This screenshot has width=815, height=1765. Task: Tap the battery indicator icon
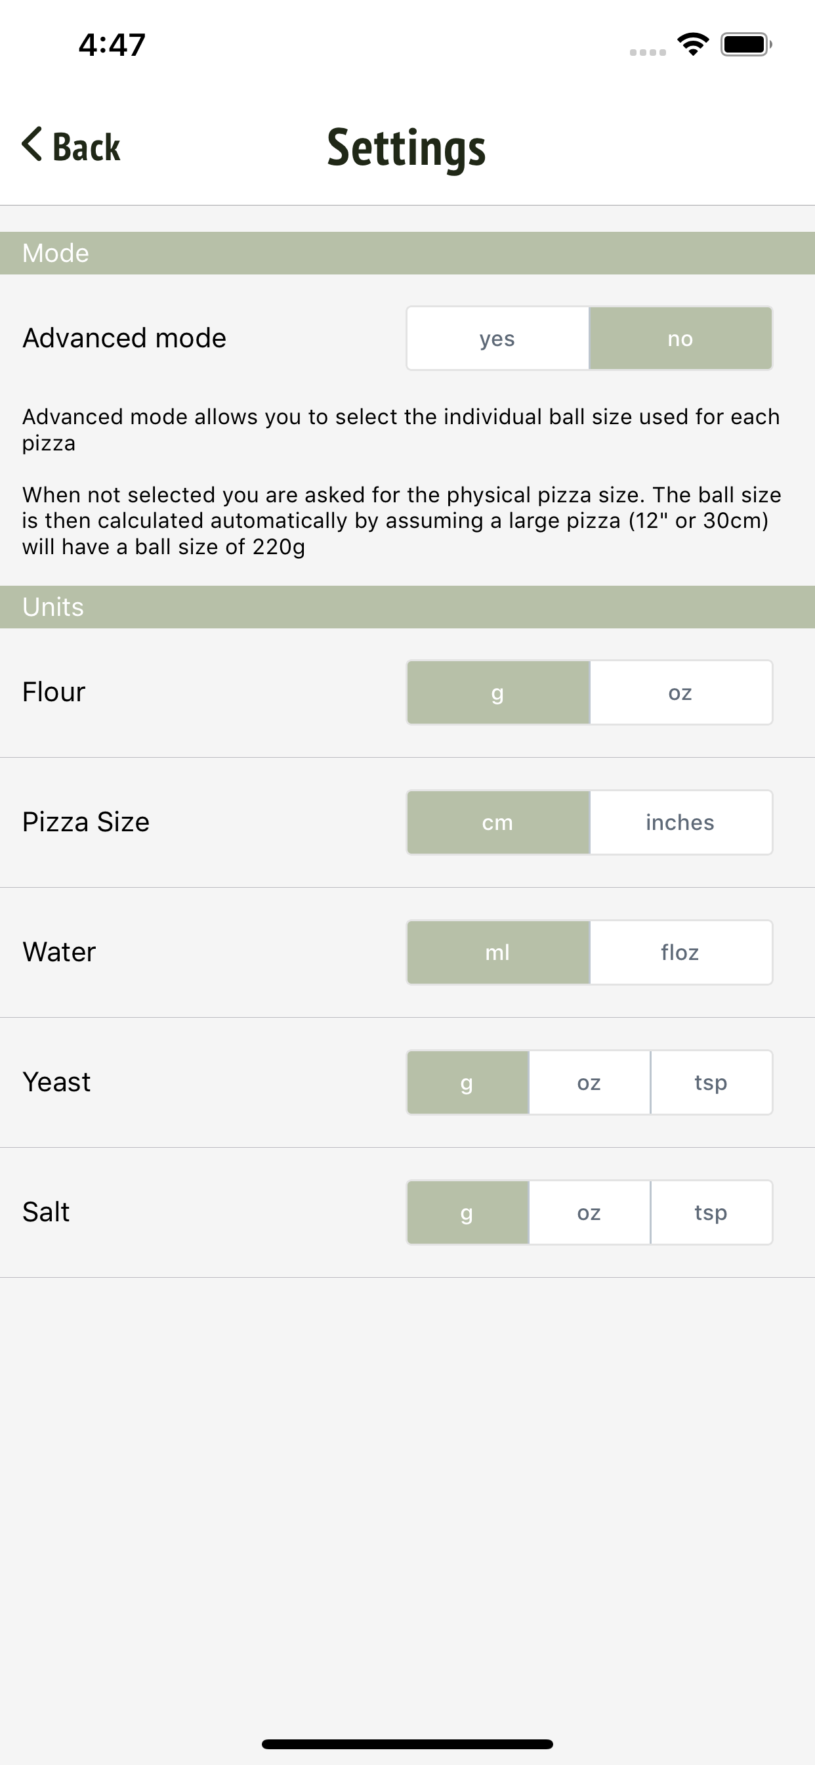pos(745,45)
